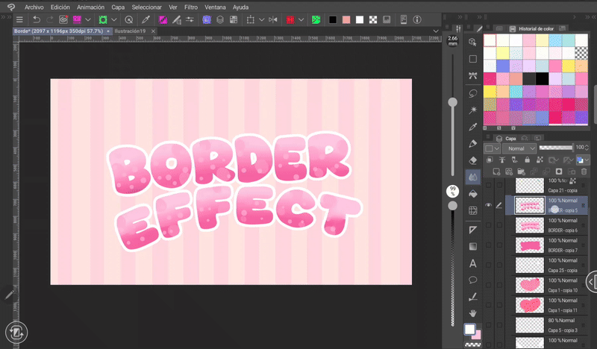This screenshot has height=349, width=597.
Task: Choose the Fill bucket tool
Action: [472, 194]
